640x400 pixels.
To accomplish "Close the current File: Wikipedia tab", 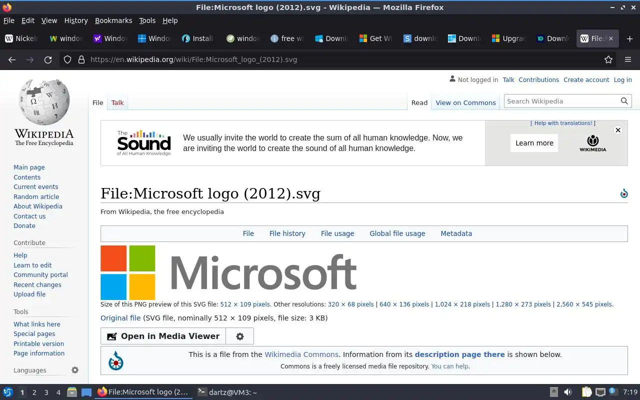I will pyautogui.click(x=610, y=38).
